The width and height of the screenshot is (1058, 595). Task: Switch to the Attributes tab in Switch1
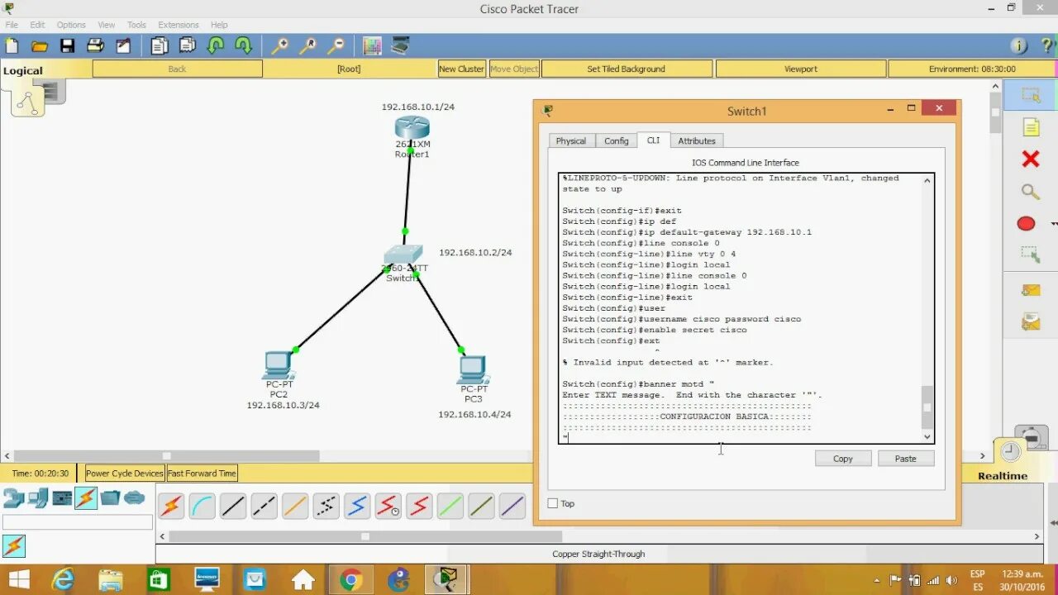tap(697, 140)
